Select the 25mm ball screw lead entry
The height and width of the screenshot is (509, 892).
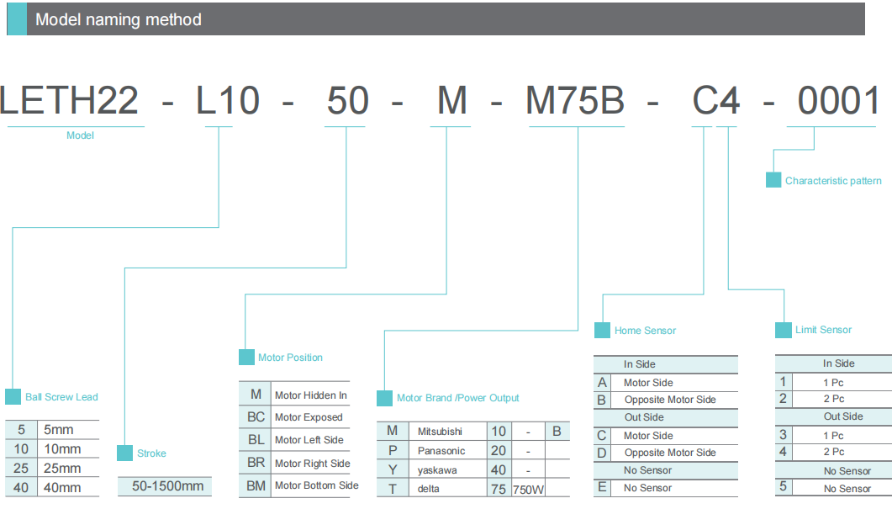pyautogui.click(x=62, y=469)
